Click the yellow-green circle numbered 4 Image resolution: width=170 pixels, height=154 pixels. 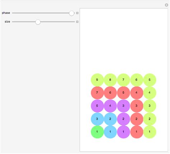click(x=150, y=93)
